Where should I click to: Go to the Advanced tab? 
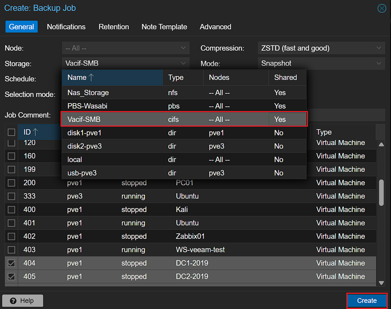(x=215, y=27)
